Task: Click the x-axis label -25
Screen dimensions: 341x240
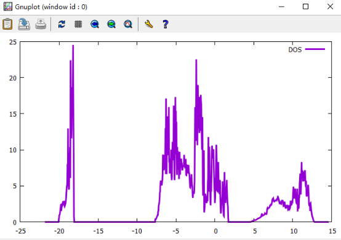Action: click(20, 231)
